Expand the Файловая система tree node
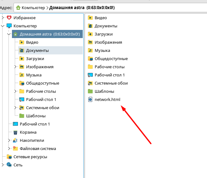This screenshot has width=207, height=178. coord(9,148)
